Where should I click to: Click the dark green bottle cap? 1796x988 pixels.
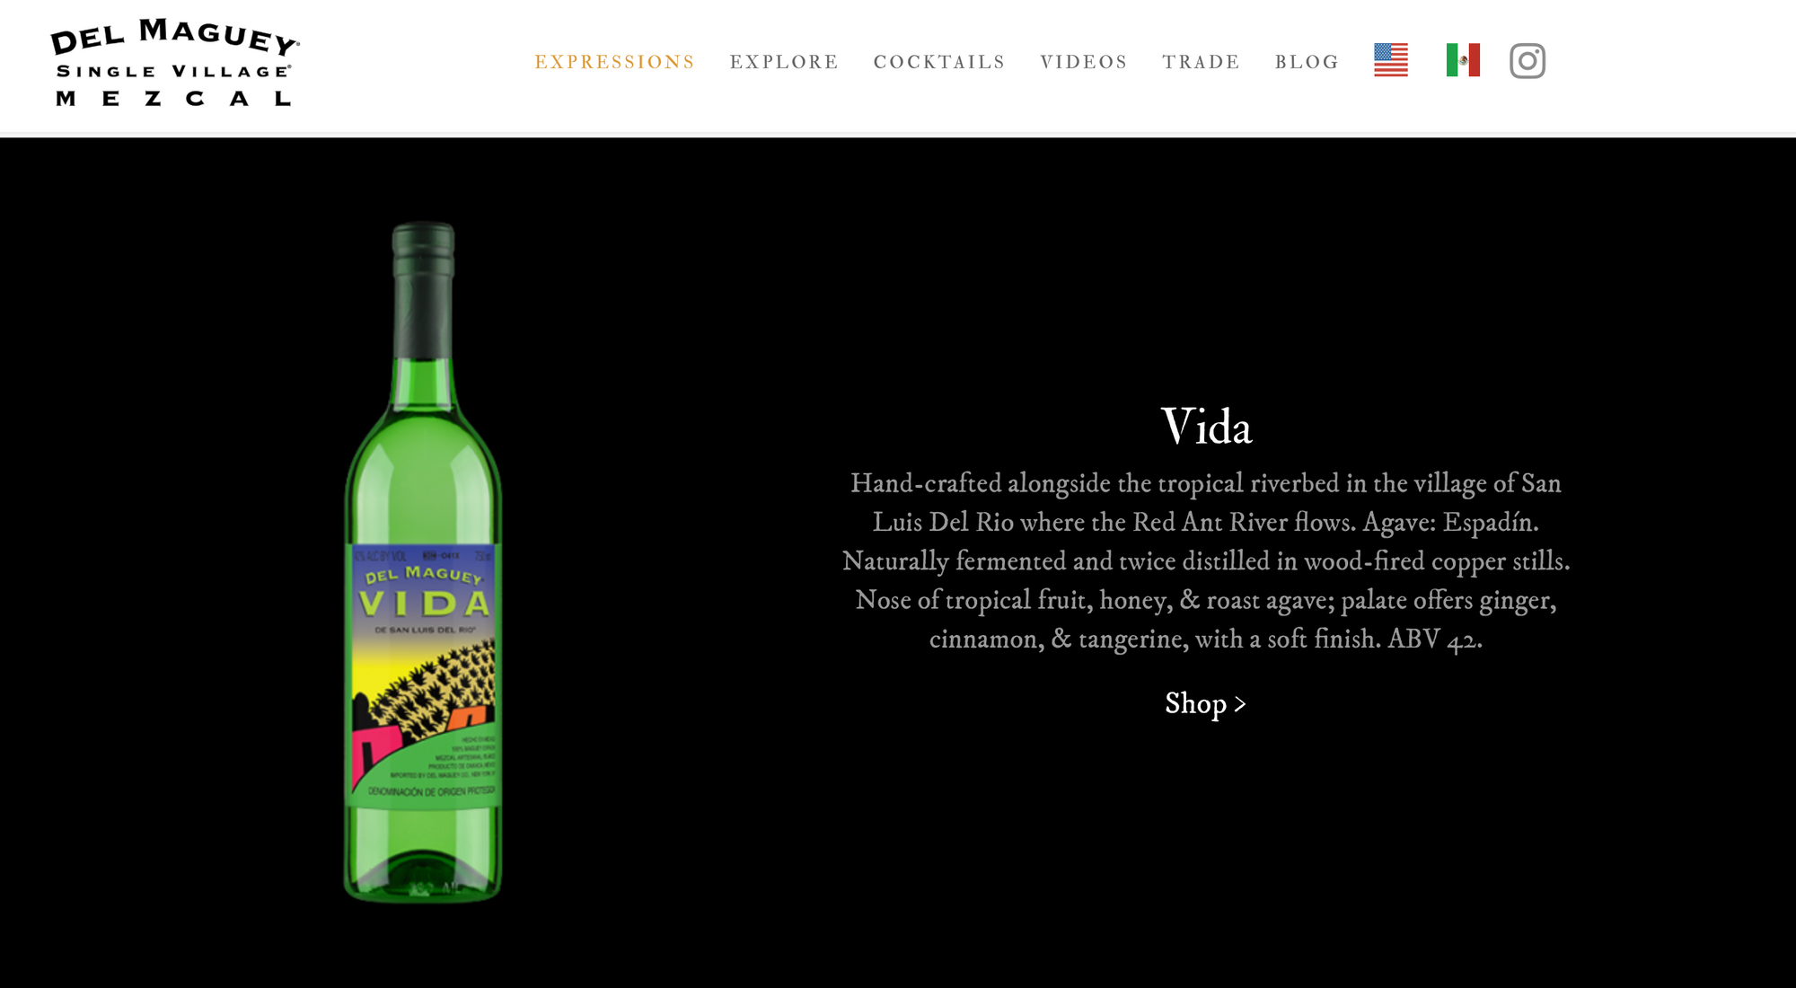tap(423, 251)
